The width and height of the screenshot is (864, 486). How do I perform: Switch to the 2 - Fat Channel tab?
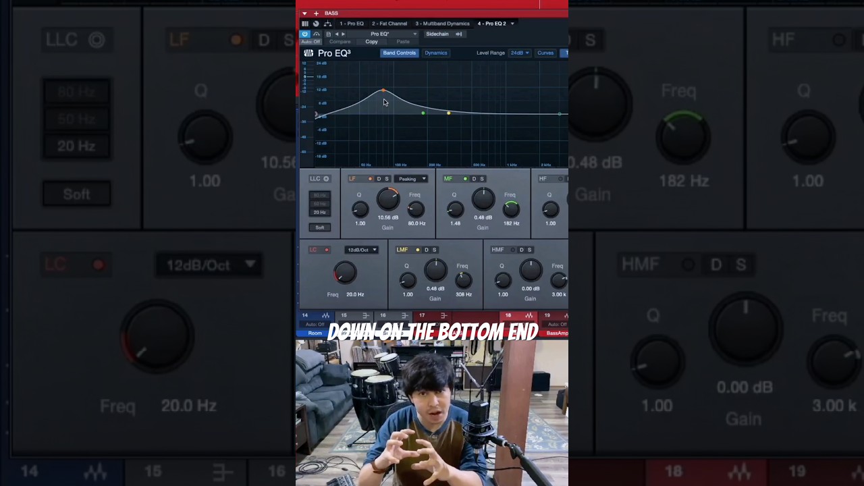389,24
